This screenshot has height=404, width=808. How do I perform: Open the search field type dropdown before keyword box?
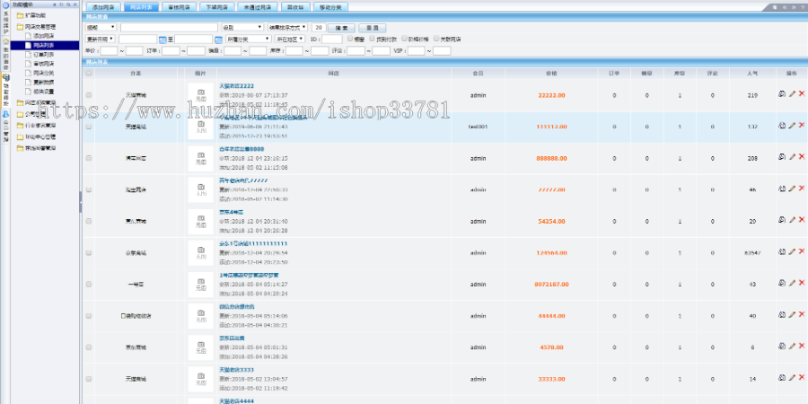[101, 27]
